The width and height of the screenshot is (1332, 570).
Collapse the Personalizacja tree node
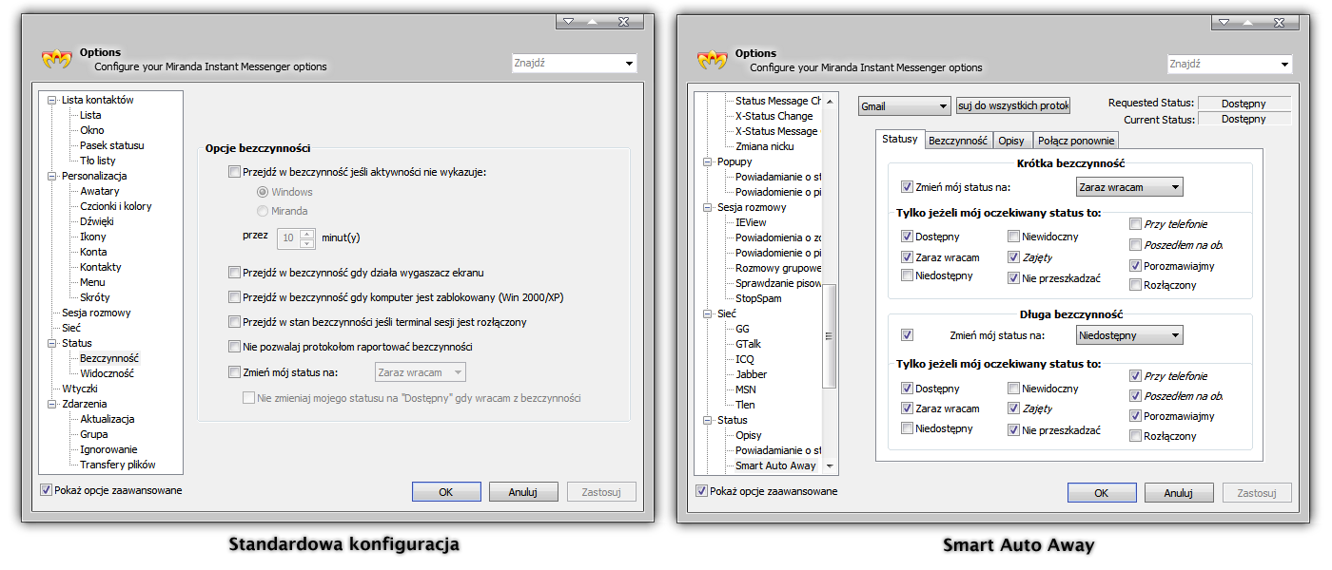[52, 176]
